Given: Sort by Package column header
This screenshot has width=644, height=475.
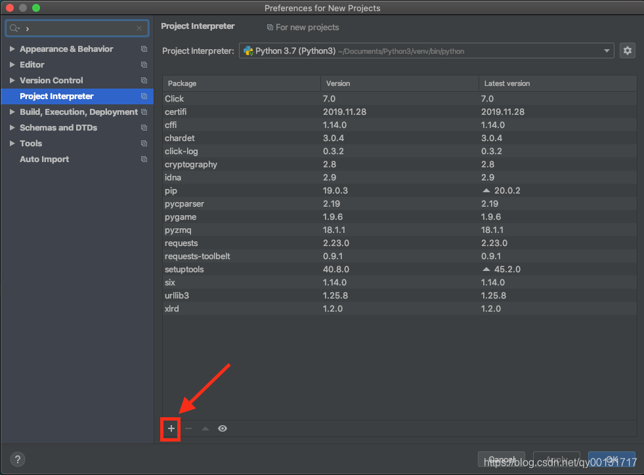Looking at the screenshot, I should click(242, 83).
